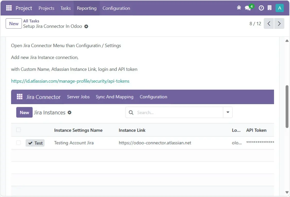Click gear icon next to Jira Instances
290x197 pixels.
click(x=70, y=113)
